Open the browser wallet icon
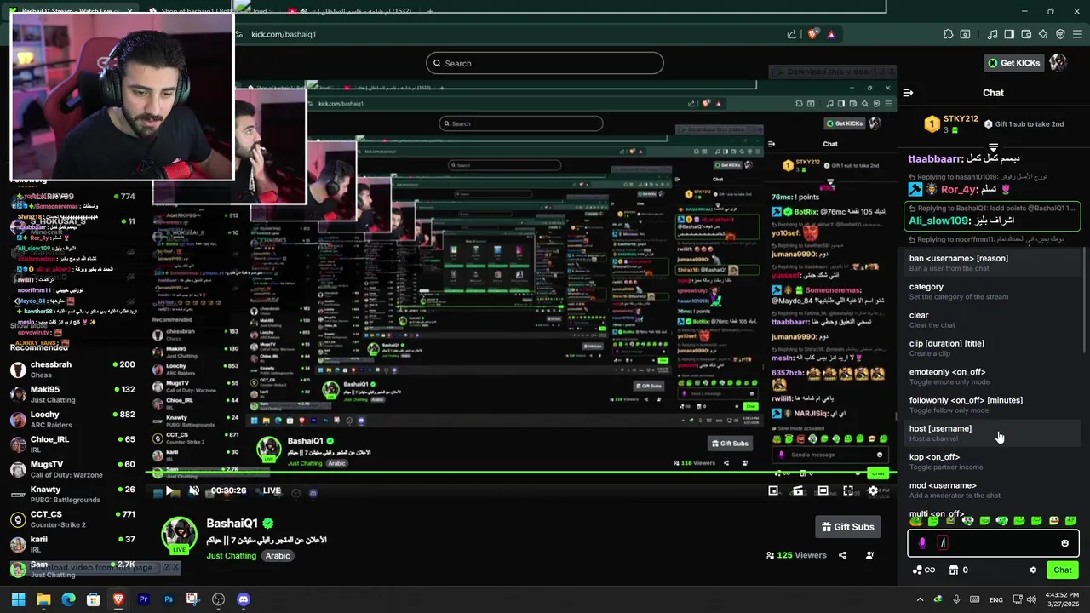Viewport: 1090px width, 613px height. click(x=1026, y=34)
